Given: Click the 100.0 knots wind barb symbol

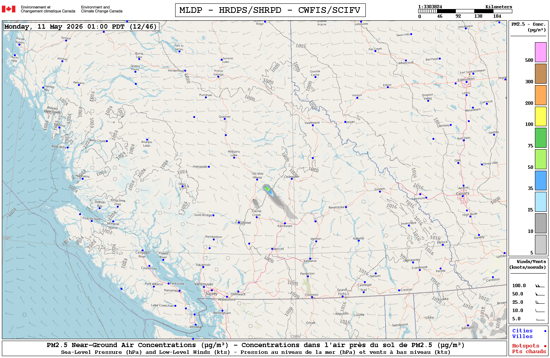Looking at the screenshot, I should pyautogui.click(x=540, y=286).
